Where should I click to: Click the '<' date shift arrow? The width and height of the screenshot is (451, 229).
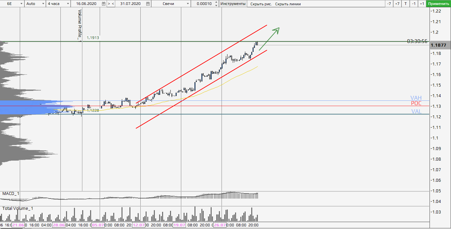[x=113, y=4]
